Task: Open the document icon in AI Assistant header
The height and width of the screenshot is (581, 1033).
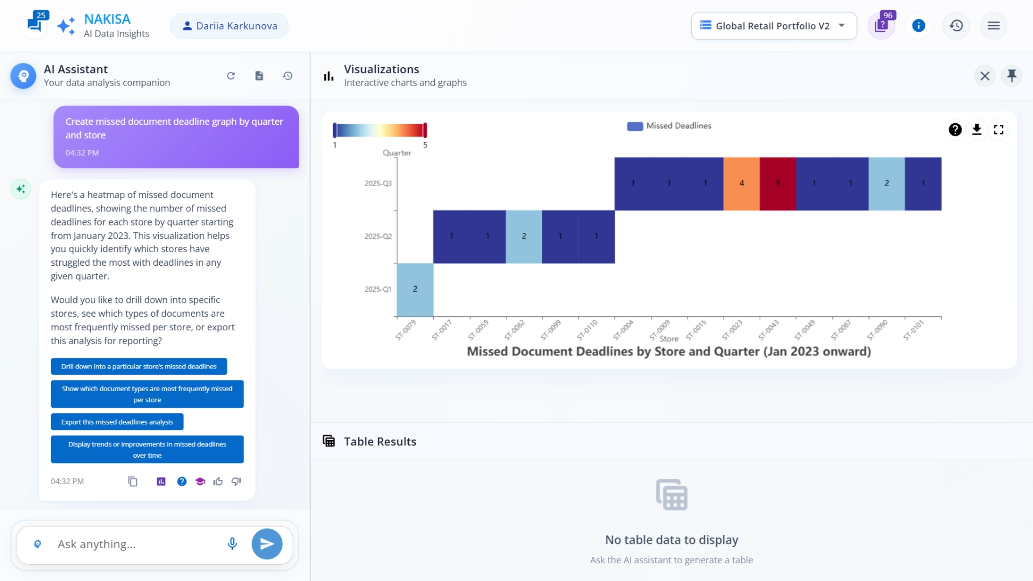Action: pyautogui.click(x=259, y=76)
